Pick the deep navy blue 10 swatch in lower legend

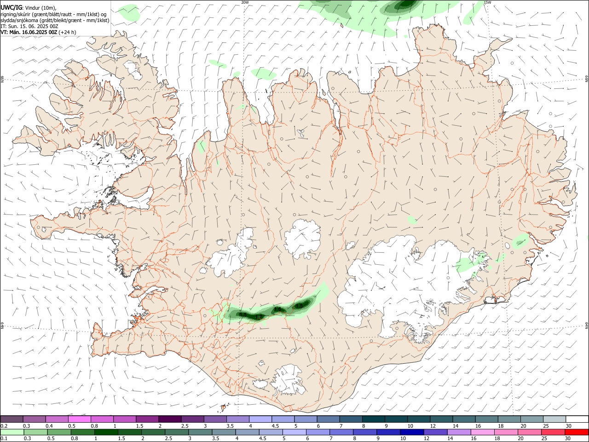pyautogui.click(x=412, y=432)
